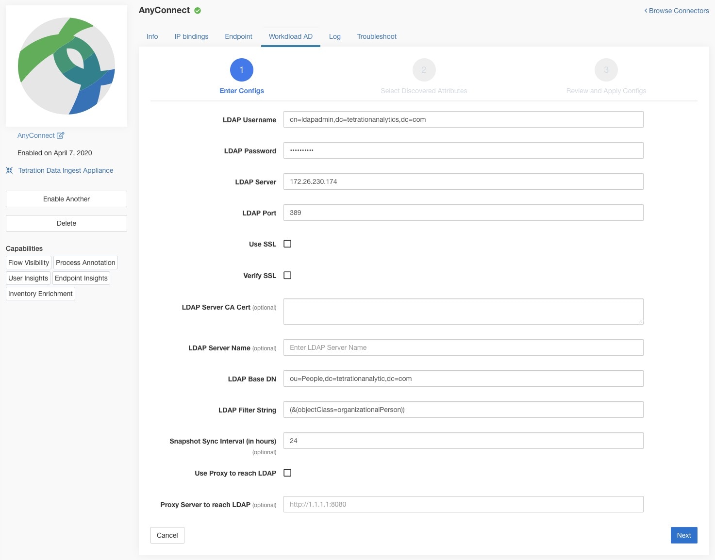
Task: Click the Tetration Data Ingest Appliance icon
Action: [x=9, y=170]
